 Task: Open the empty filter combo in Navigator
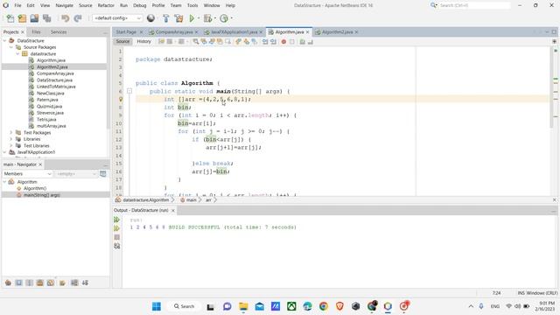[x=75, y=174]
